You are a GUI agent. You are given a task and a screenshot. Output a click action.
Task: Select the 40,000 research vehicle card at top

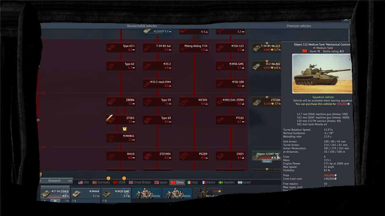point(158,31)
